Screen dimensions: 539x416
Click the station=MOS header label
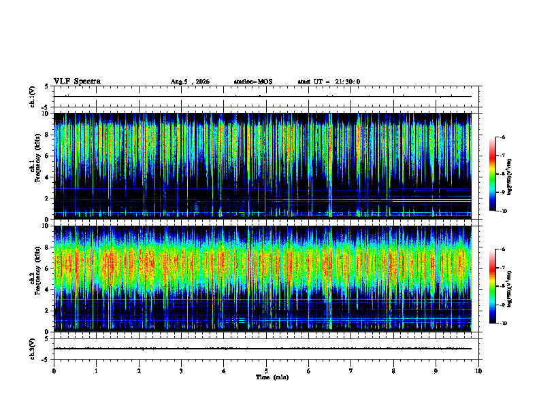click(x=253, y=82)
